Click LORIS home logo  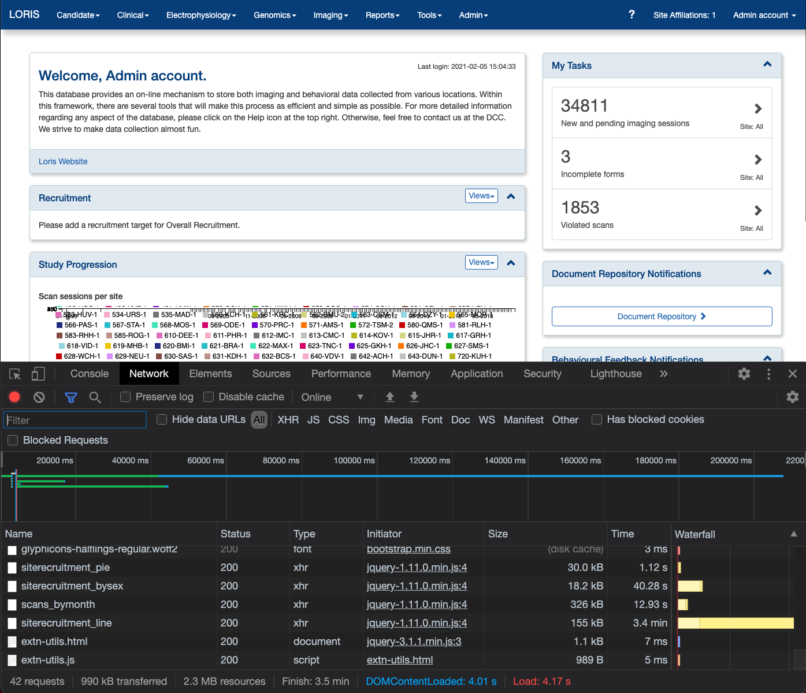24,14
